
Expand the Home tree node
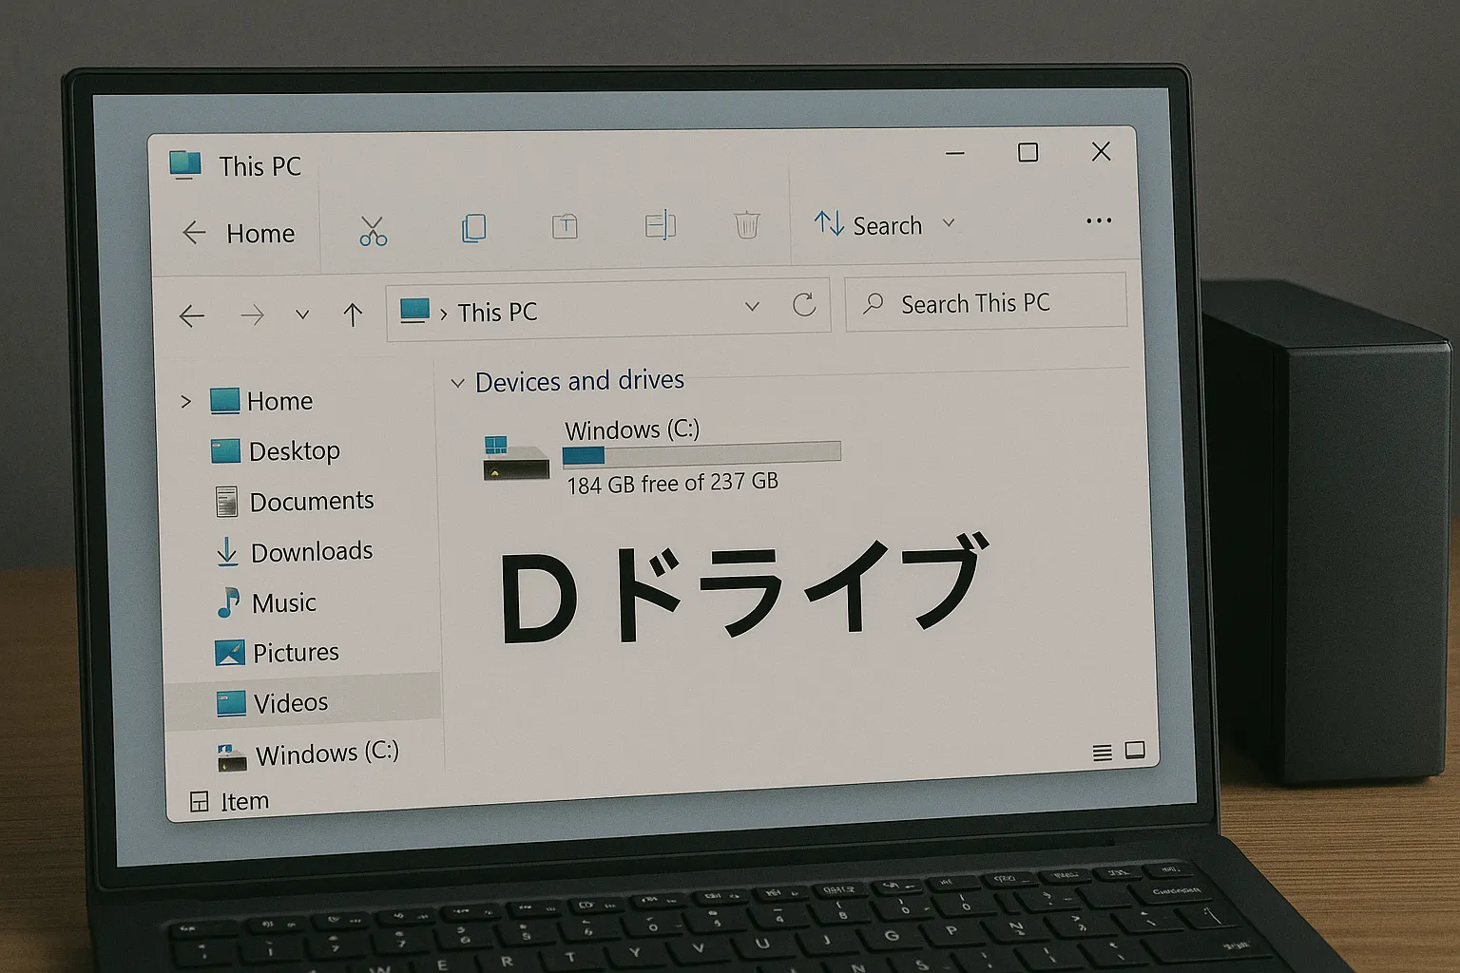coord(185,401)
